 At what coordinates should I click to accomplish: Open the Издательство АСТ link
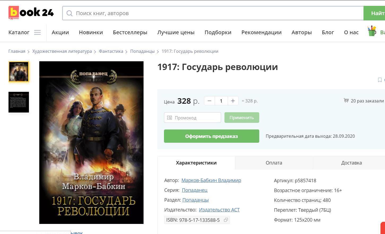219,210
